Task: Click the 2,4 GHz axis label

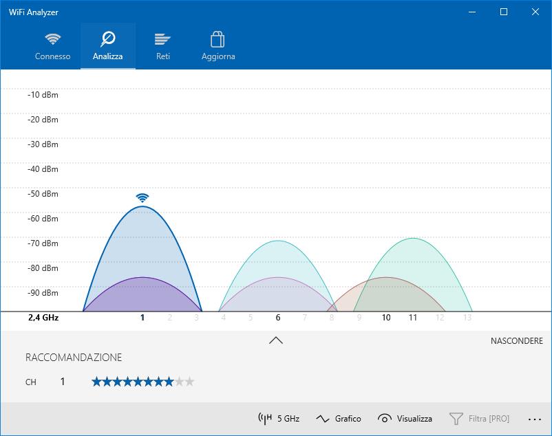Action: [43, 318]
